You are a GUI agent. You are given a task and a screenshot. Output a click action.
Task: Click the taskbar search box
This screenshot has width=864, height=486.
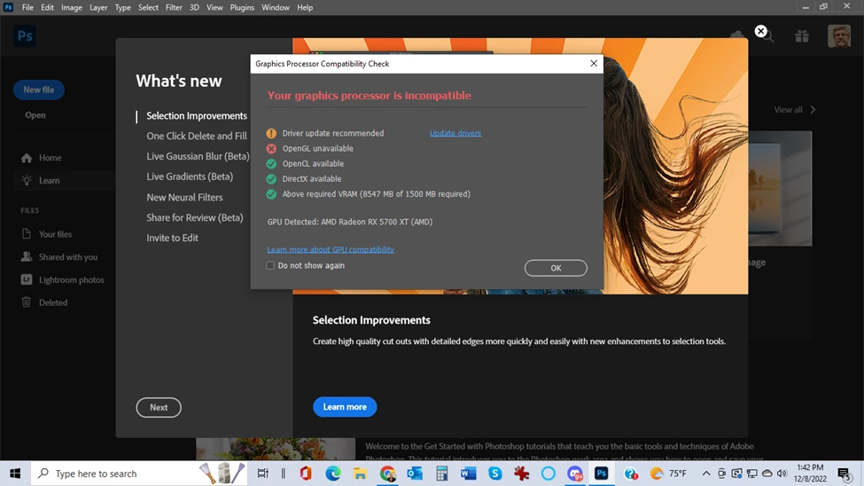pyautogui.click(x=141, y=474)
